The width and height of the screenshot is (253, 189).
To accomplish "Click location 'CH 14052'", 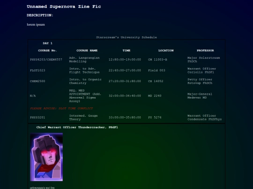I will tap(156, 81).
